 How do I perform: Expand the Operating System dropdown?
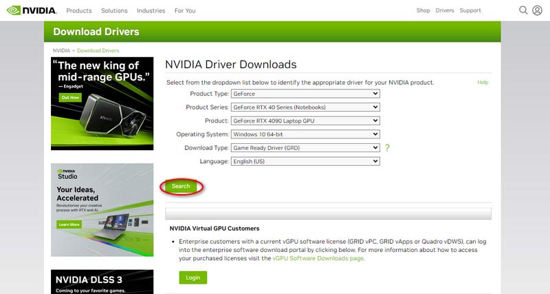(x=305, y=134)
